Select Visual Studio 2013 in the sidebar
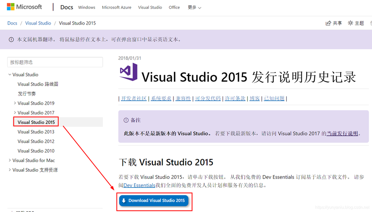Image resolution: width=372 pixels, height=212 pixels. [x=36, y=132]
